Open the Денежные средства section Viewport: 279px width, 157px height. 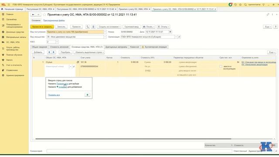point(15,32)
